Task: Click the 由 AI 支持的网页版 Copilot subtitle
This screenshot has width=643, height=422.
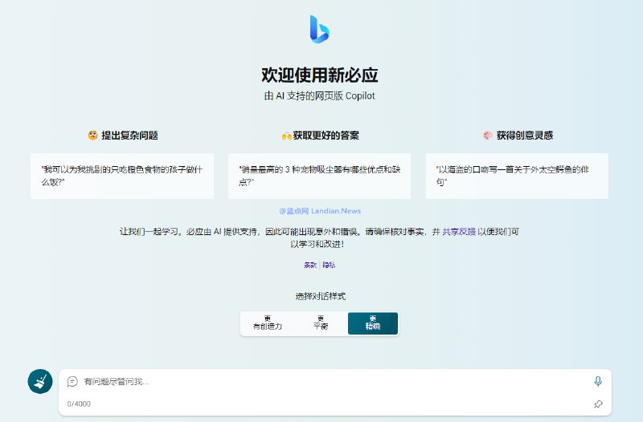Action: 319,95
